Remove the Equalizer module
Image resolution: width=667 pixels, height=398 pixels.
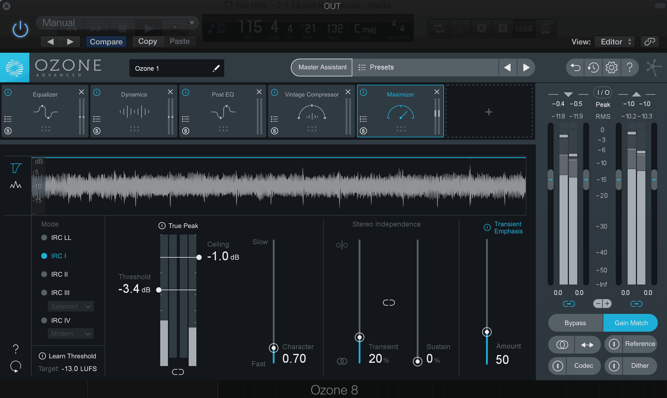[81, 92]
